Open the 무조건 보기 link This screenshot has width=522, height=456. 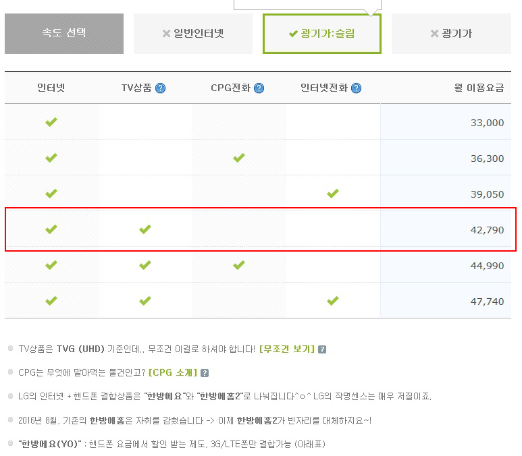[x=287, y=349]
